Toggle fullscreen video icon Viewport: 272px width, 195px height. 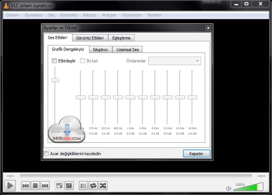(59, 186)
